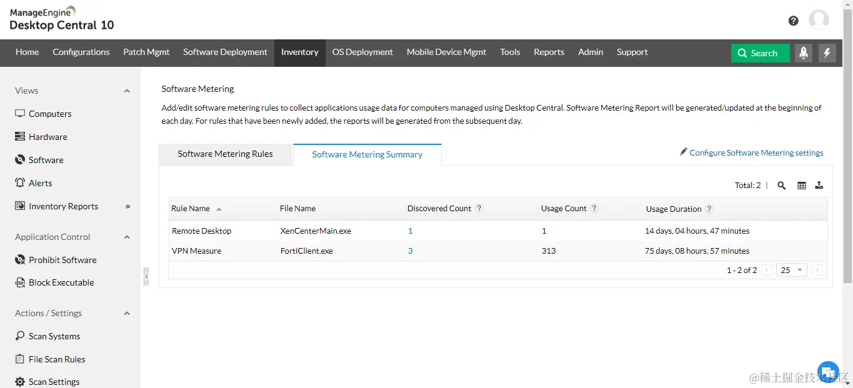Select Prohibit Software in the sidebar
The image size is (853, 388).
pyautogui.click(x=62, y=259)
